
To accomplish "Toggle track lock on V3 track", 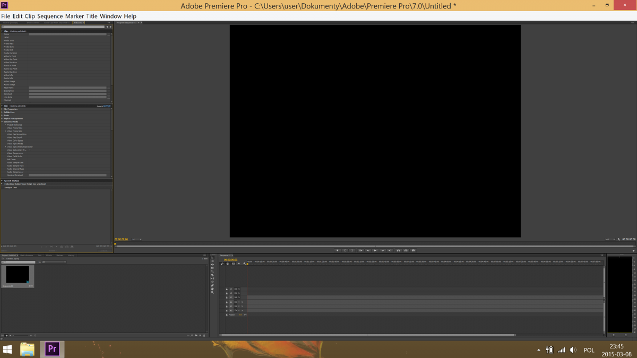I will click(x=227, y=289).
